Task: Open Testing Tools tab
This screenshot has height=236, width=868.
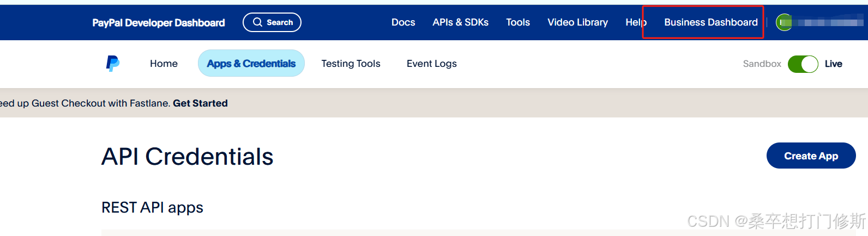Action: (351, 64)
